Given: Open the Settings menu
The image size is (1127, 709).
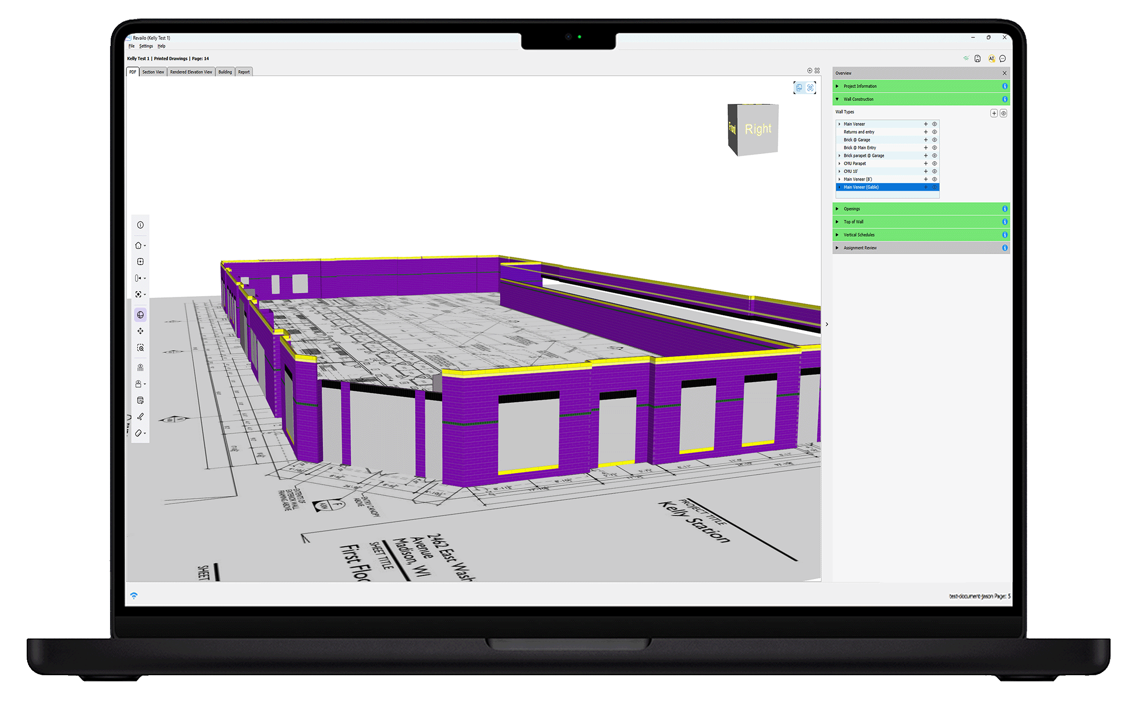Looking at the screenshot, I should (x=146, y=46).
